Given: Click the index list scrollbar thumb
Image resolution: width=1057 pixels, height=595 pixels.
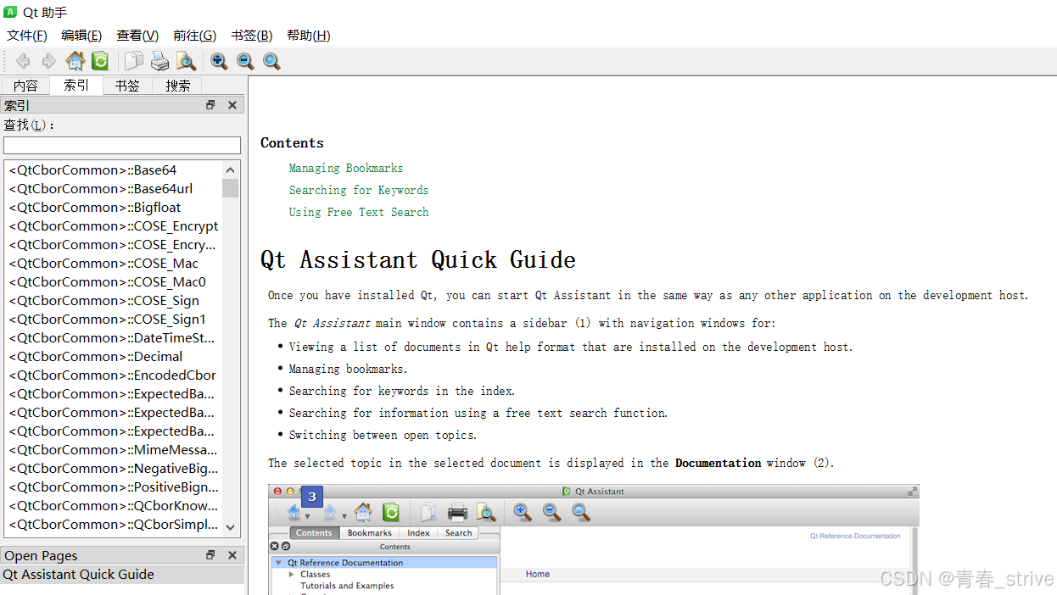Looking at the screenshot, I should pos(231,187).
